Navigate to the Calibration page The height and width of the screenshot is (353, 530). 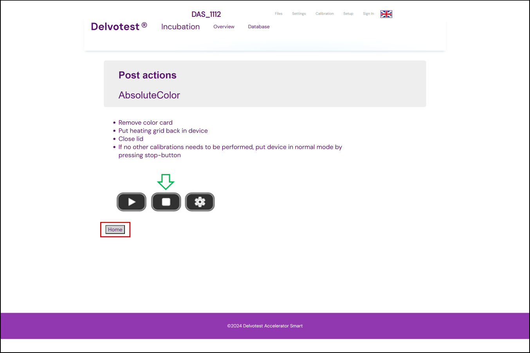[x=324, y=14]
